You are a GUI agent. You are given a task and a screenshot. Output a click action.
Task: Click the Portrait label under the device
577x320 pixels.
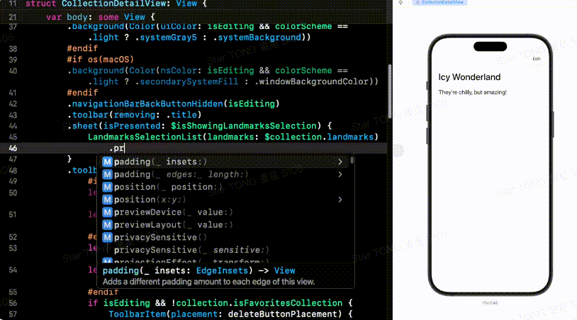(x=490, y=303)
